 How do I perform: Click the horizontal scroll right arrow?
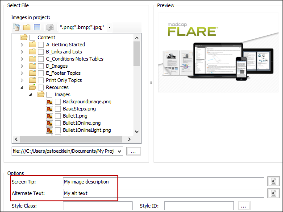tap(129, 139)
